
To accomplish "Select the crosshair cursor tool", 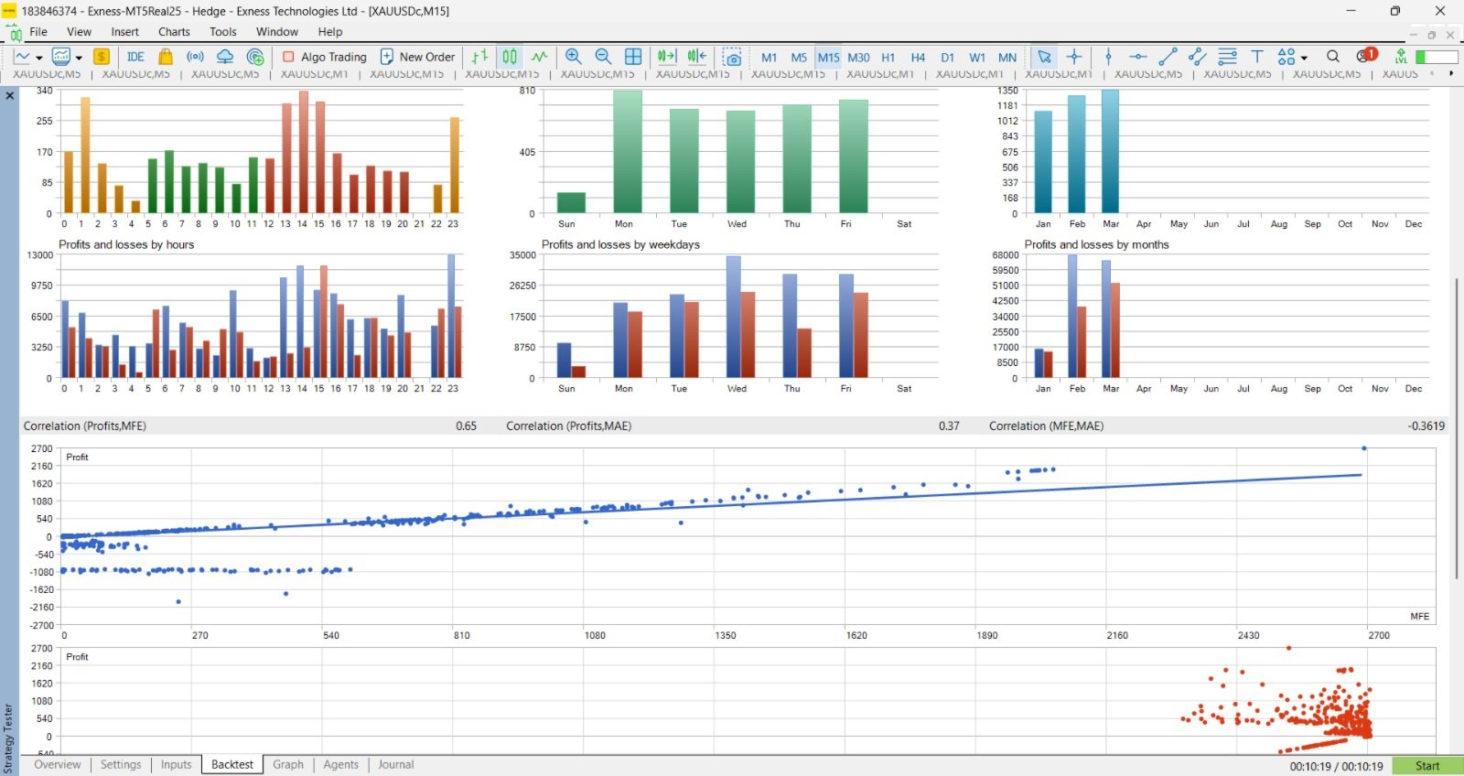I will point(1074,57).
